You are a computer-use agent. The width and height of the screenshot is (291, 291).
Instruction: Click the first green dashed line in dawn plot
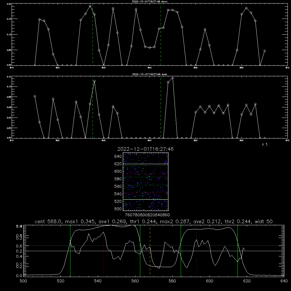[x=93, y=35]
